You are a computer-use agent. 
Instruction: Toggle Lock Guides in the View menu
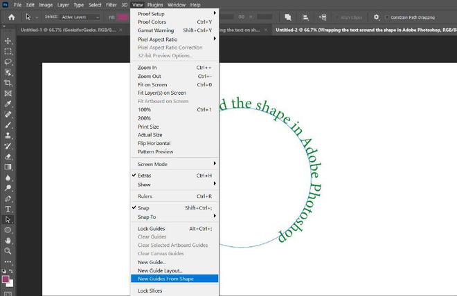point(174,229)
